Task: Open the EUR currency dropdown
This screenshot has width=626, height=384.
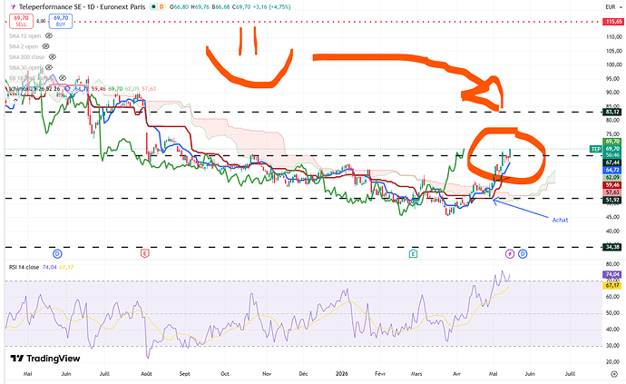Action: coord(613,6)
